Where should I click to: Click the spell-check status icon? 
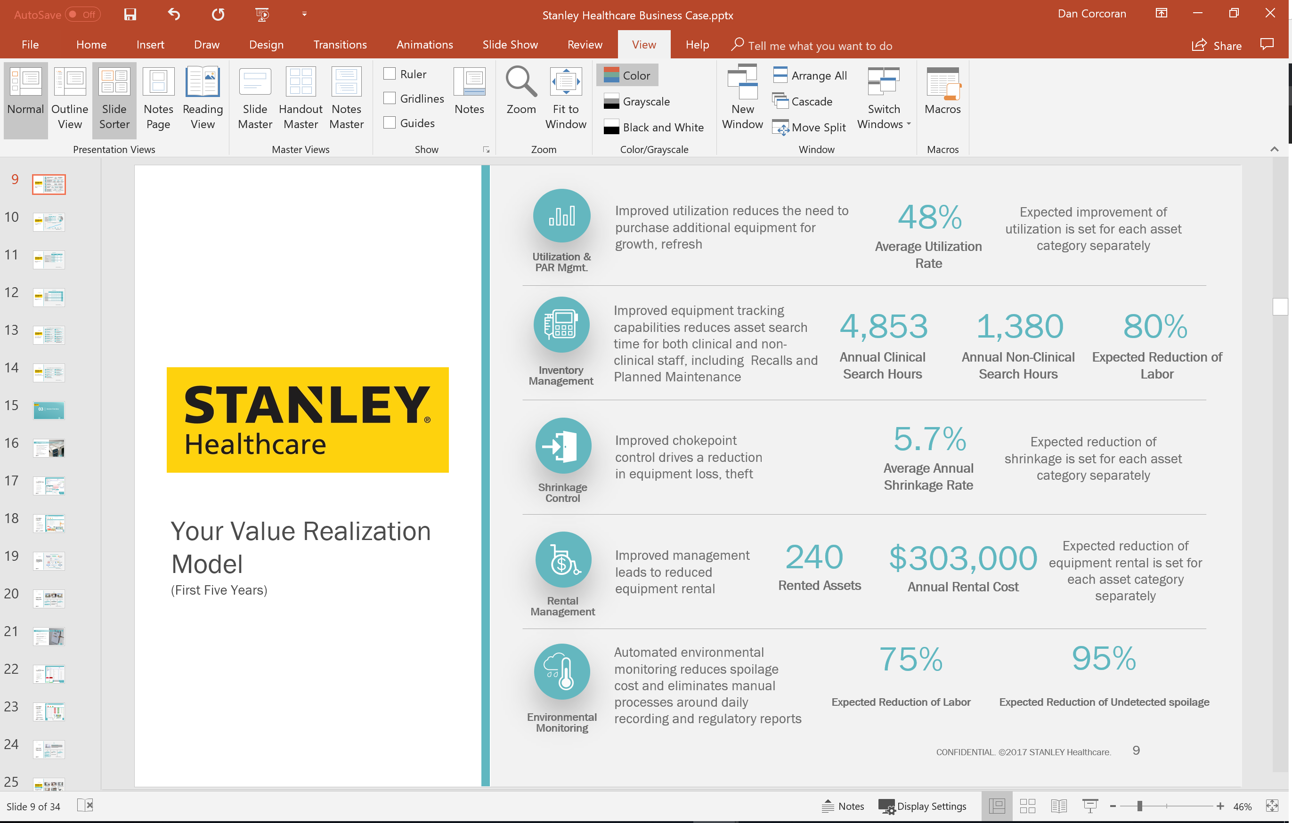click(85, 806)
